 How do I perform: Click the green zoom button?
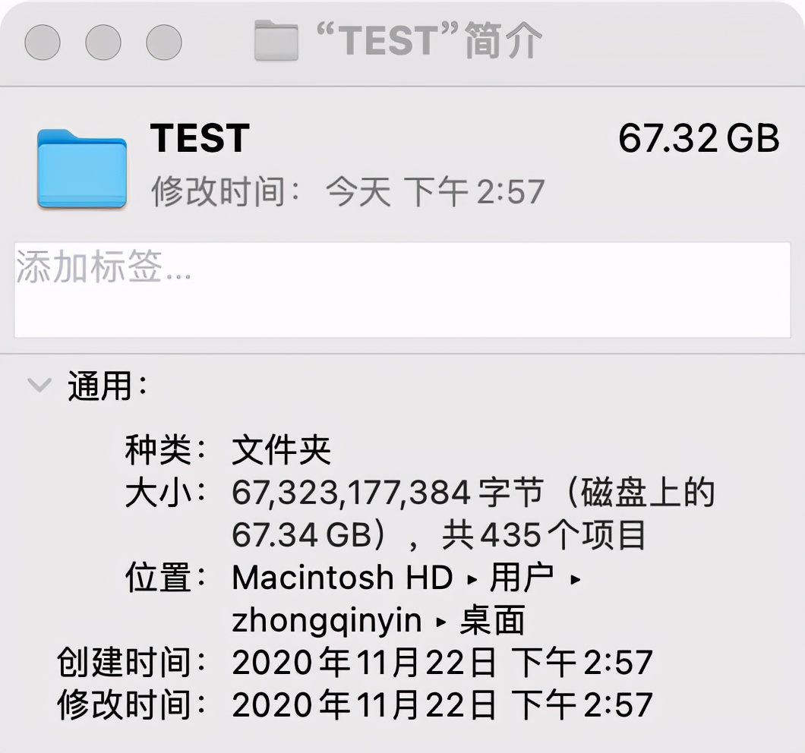point(163,43)
